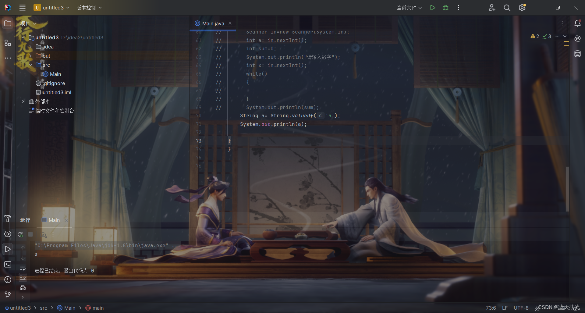
Task: Open the untitled3 project dropdown
Action: click(51, 8)
